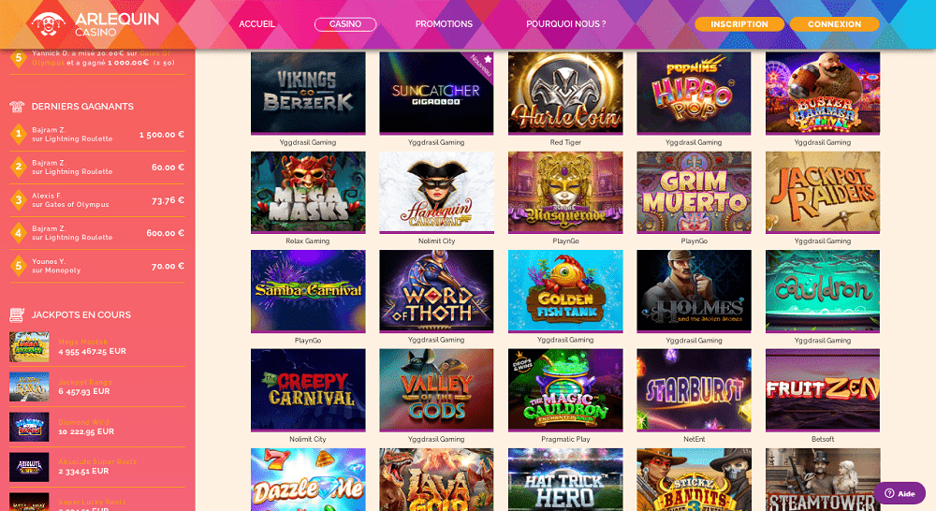
Task: Click the Jackpots en cours slot icon
Action: point(17,314)
